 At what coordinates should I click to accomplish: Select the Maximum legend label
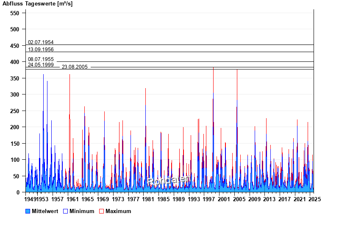coord(118,211)
